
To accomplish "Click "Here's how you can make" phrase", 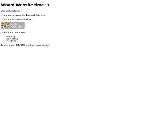I will [13, 15].
